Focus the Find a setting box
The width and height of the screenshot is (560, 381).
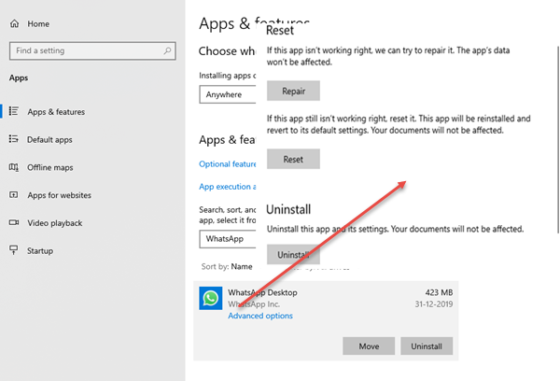92,50
